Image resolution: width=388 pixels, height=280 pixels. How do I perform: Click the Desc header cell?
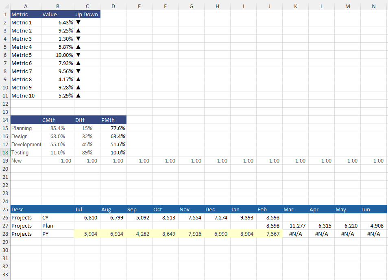[17, 209]
